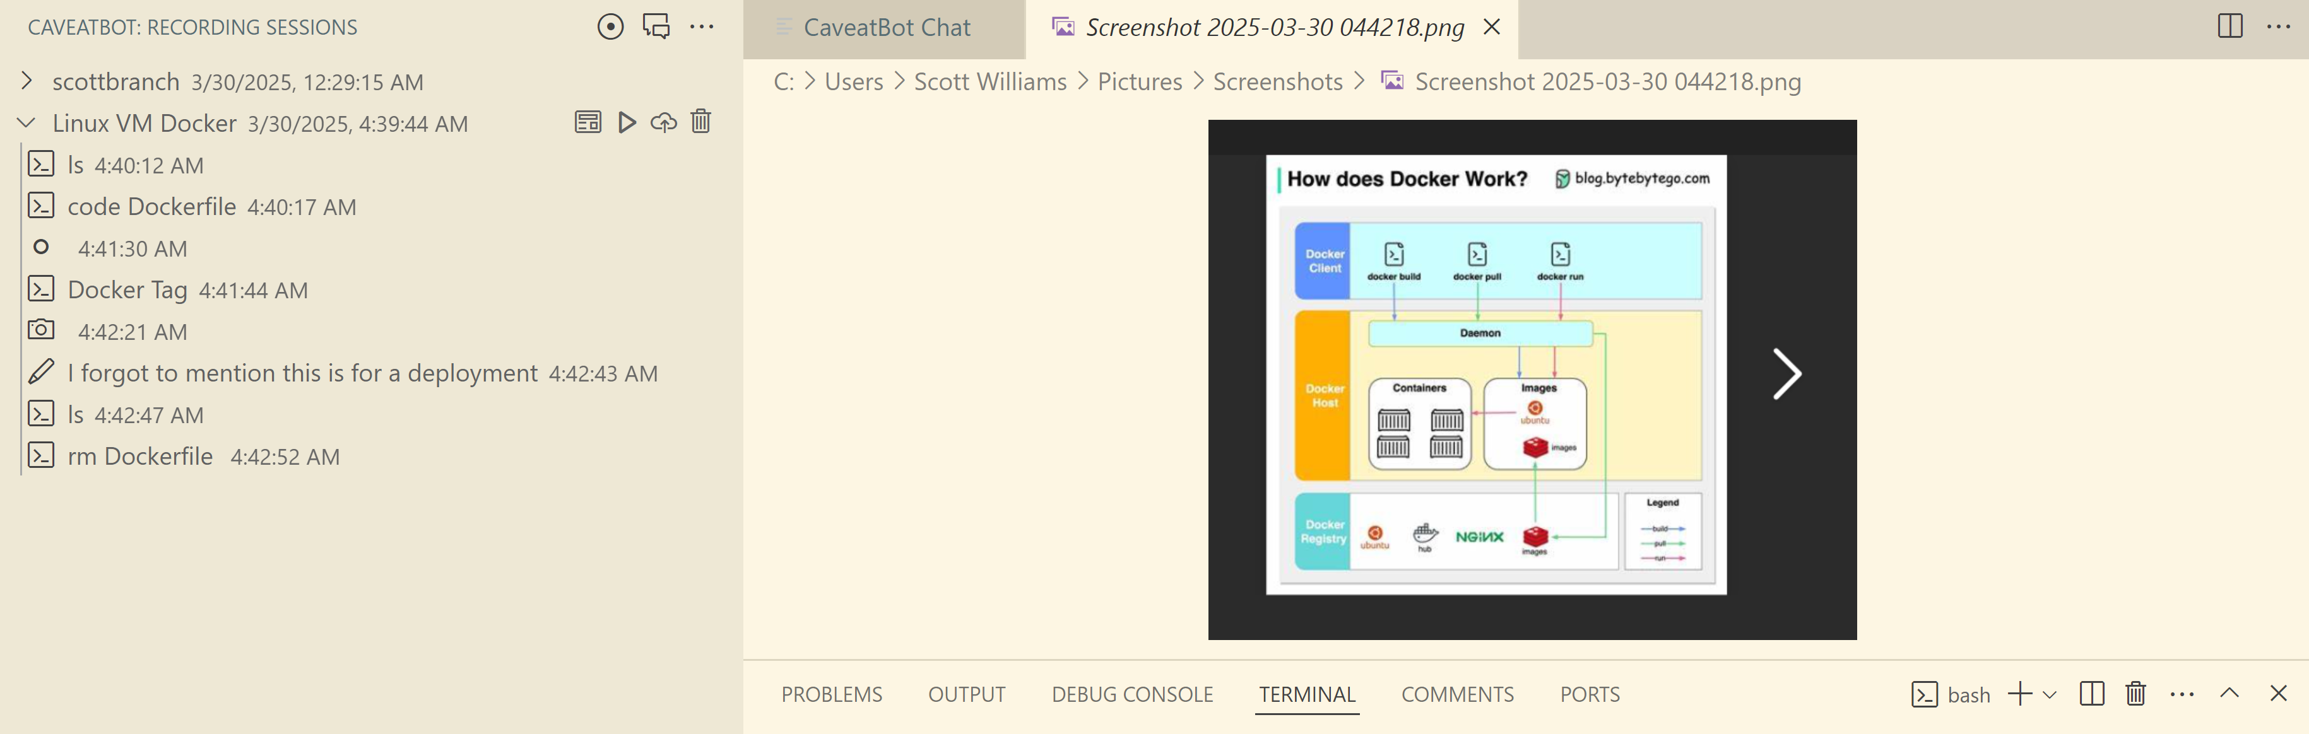Delete the Linux VM Docker session

[x=701, y=122]
